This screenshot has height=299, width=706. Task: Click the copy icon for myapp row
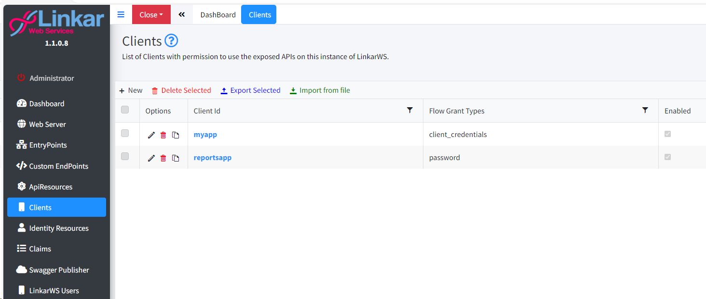176,135
